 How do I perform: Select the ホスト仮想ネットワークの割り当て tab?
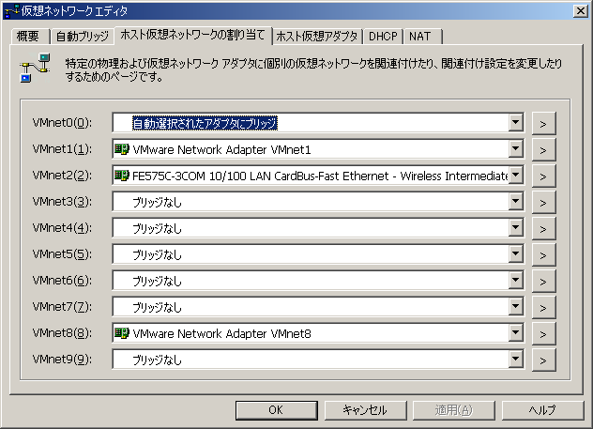coord(193,35)
